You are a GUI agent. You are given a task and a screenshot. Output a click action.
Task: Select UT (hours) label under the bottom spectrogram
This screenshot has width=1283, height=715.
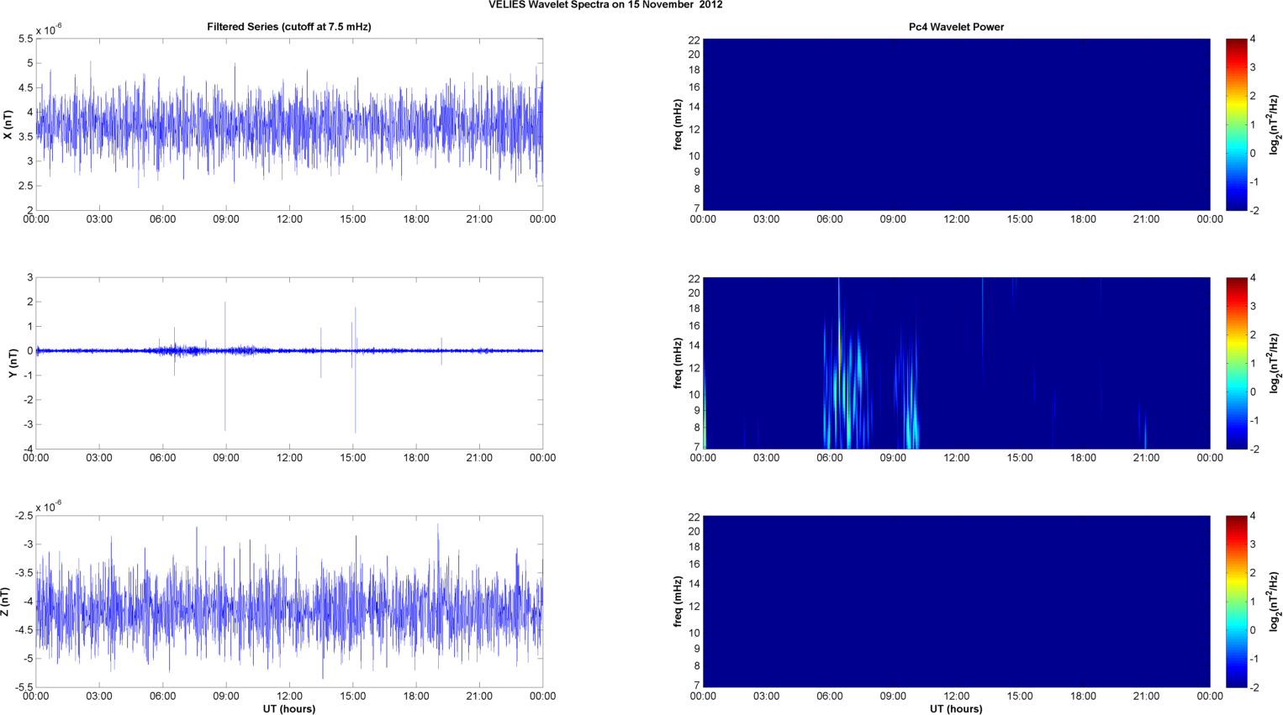click(x=956, y=709)
